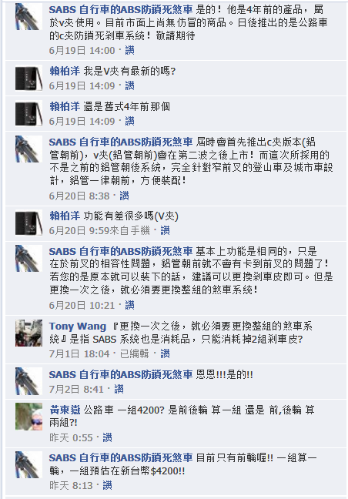This screenshot has width=348, height=499.
Task: Like the 6月20日 10:21 SABS comment
Action: pyautogui.click(x=129, y=305)
